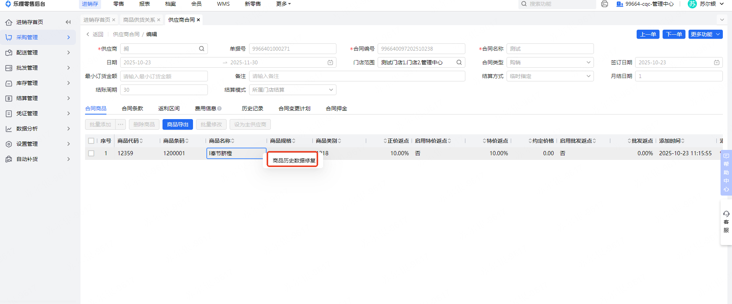The width and height of the screenshot is (732, 304).
Task: Click the 客服 customer service headset icon
Action: pos(726,214)
